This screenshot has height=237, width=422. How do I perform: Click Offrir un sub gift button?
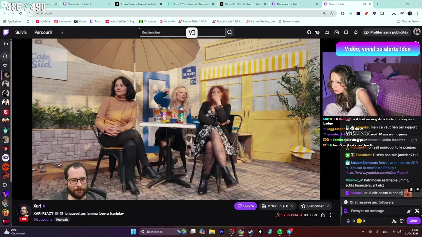(278, 206)
